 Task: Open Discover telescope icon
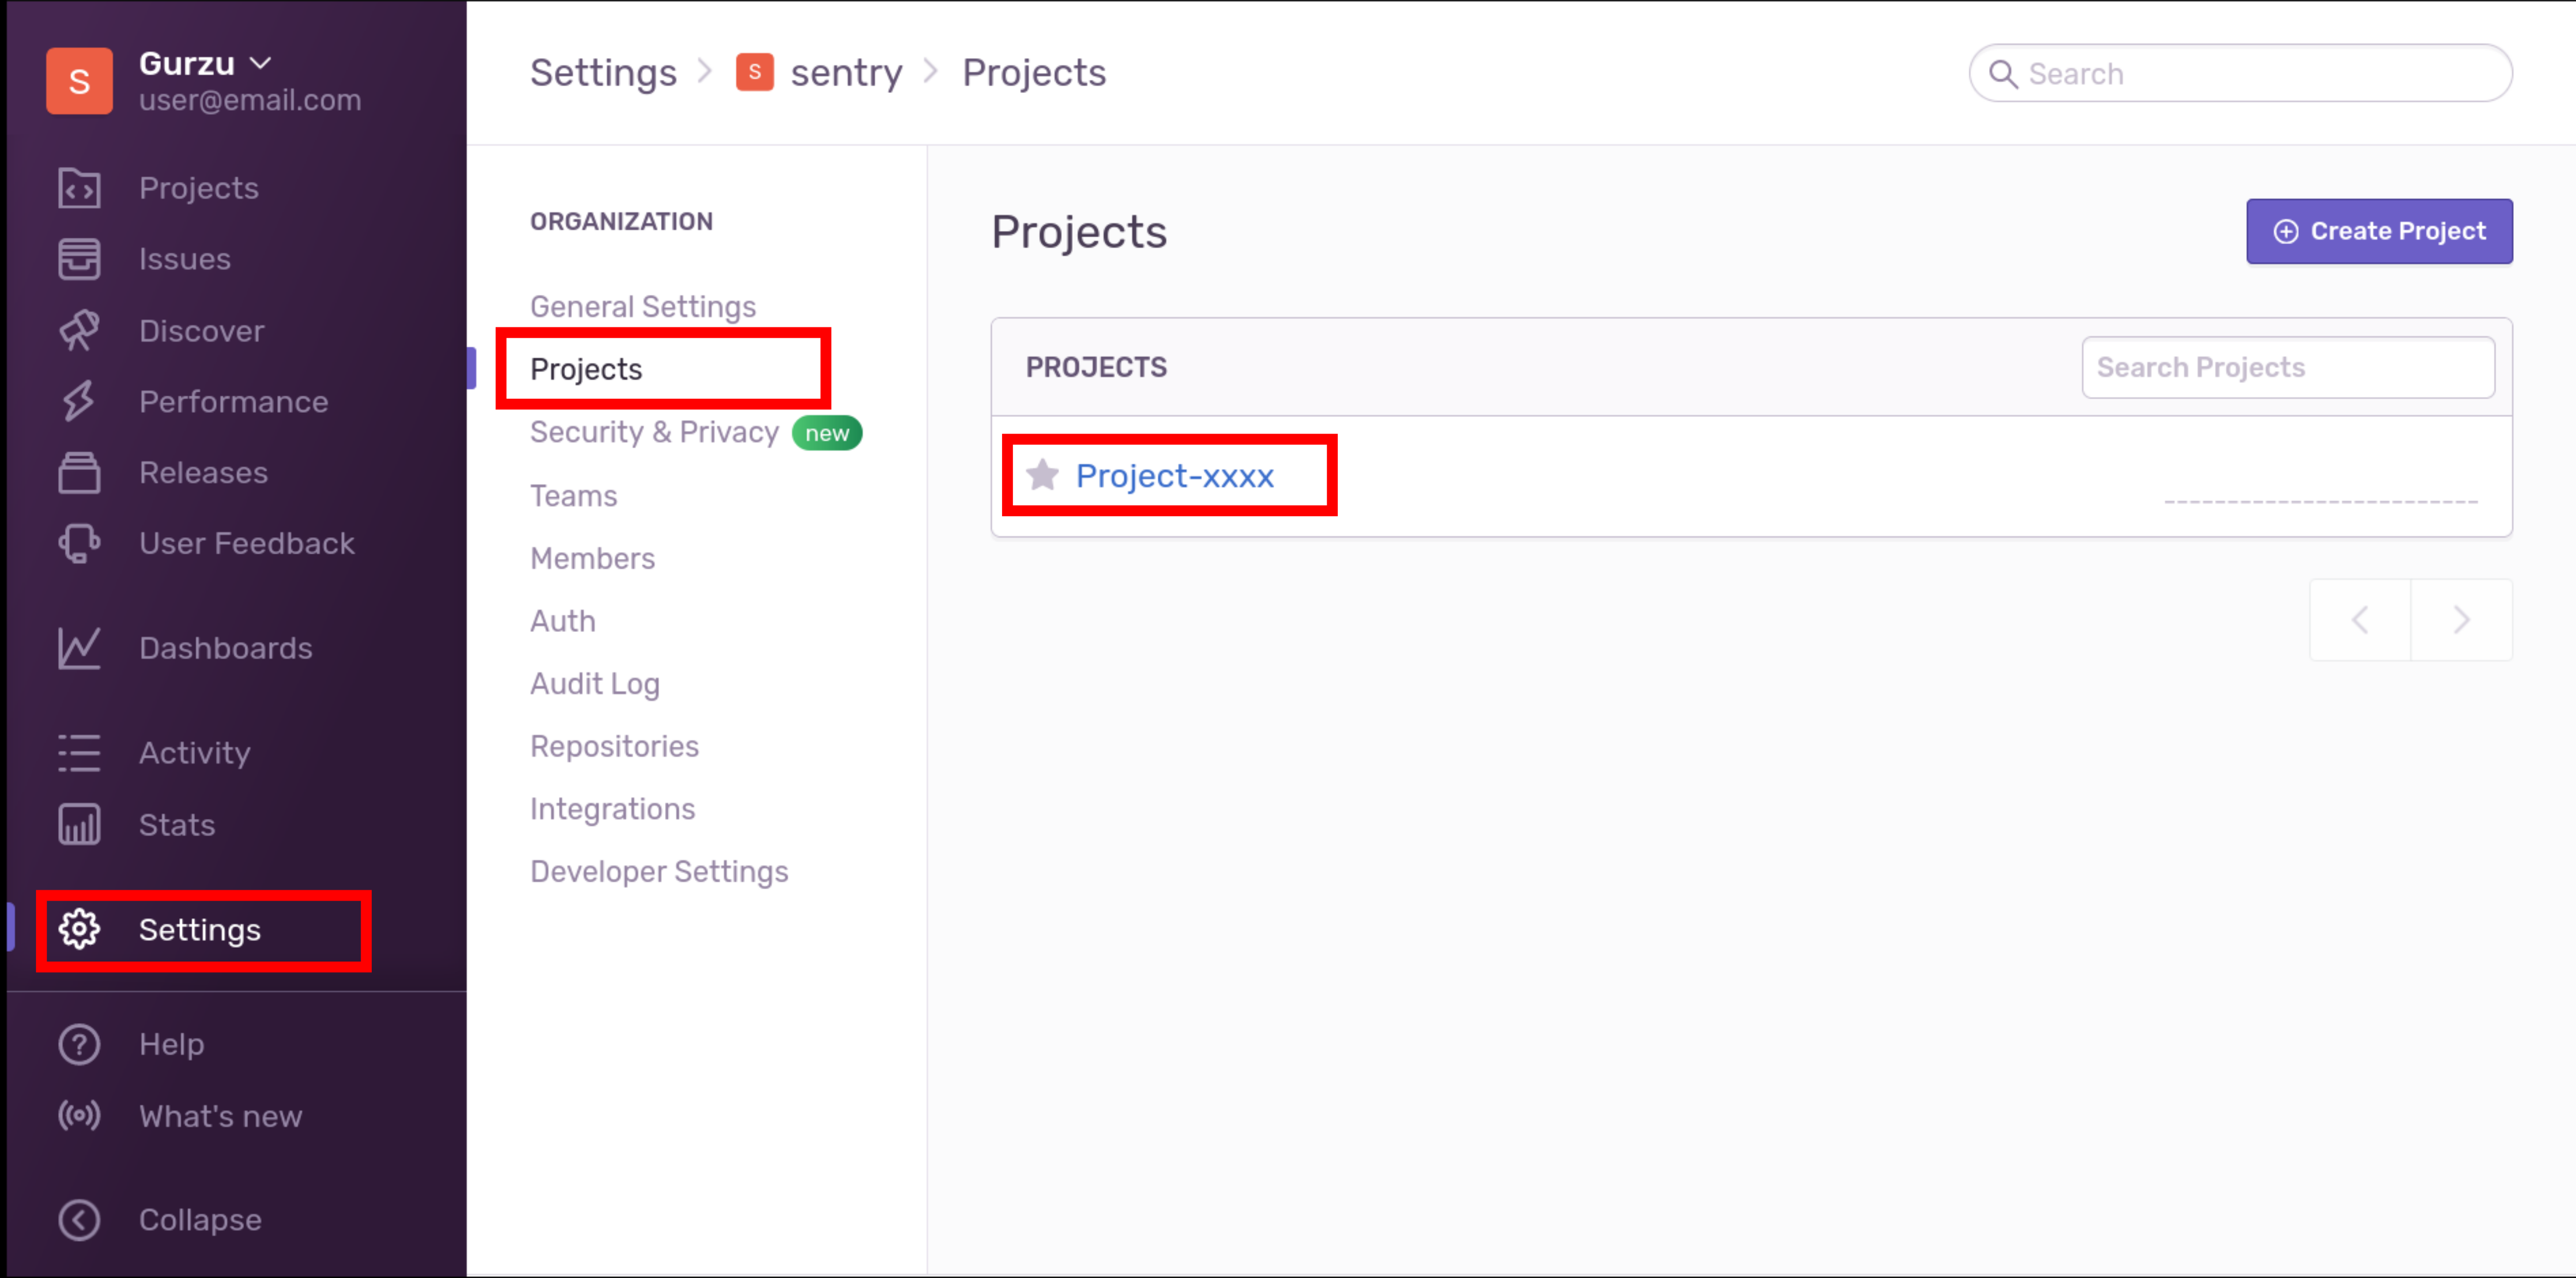(x=79, y=331)
